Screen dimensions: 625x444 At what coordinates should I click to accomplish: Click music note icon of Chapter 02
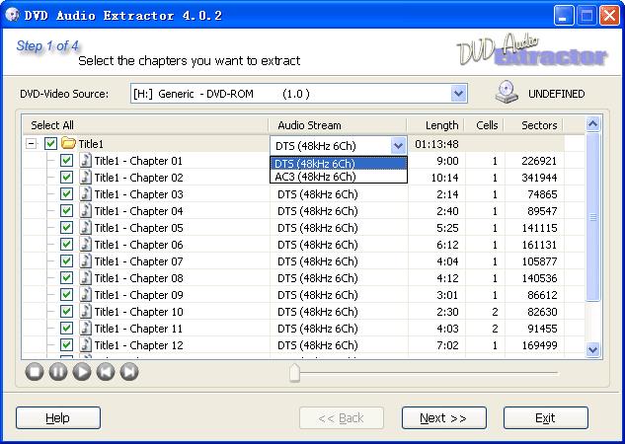pos(85,178)
